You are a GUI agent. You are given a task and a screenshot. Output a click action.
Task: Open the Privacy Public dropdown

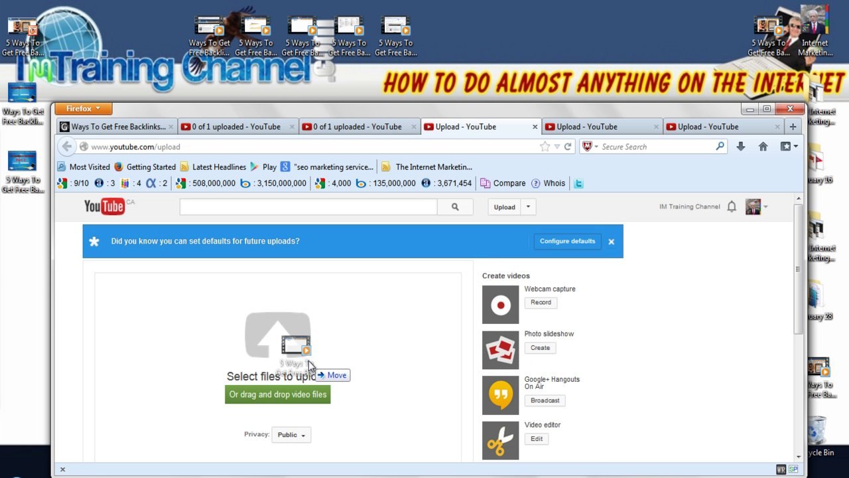pos(291,435)
